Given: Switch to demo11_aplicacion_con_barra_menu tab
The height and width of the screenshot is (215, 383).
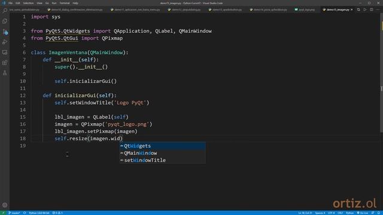Looking at the screenshot, I should pos(135,10).
